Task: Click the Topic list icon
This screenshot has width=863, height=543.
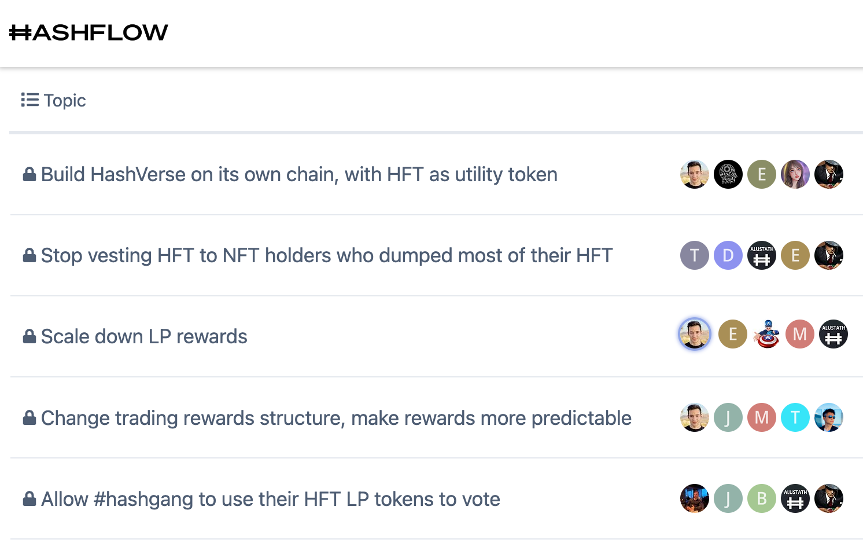Action: tap(29, 100)
